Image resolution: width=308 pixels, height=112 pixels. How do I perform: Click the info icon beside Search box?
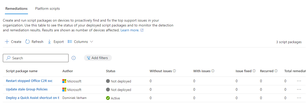74,58
